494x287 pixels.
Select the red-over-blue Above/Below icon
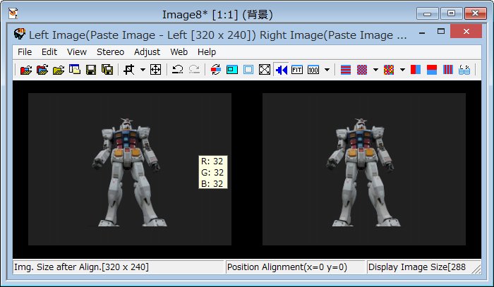click(432, 70)
